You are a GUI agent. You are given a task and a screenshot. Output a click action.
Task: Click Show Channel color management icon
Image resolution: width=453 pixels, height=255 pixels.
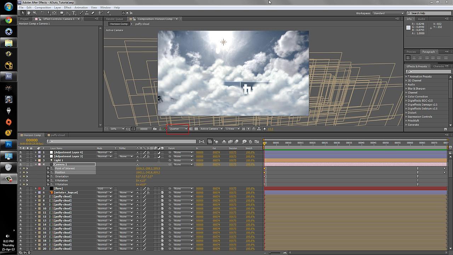point(165,129)
